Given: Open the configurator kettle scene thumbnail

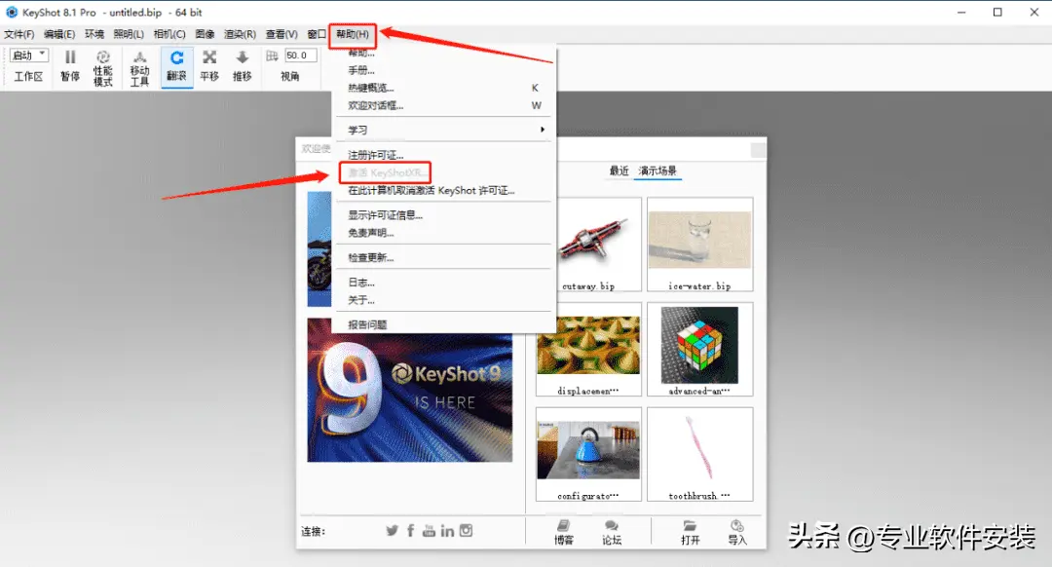Looking at the screenshot, I should coord(588,454).
